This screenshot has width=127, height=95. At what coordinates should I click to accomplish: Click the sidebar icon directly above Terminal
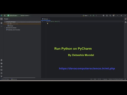(2, 67)
